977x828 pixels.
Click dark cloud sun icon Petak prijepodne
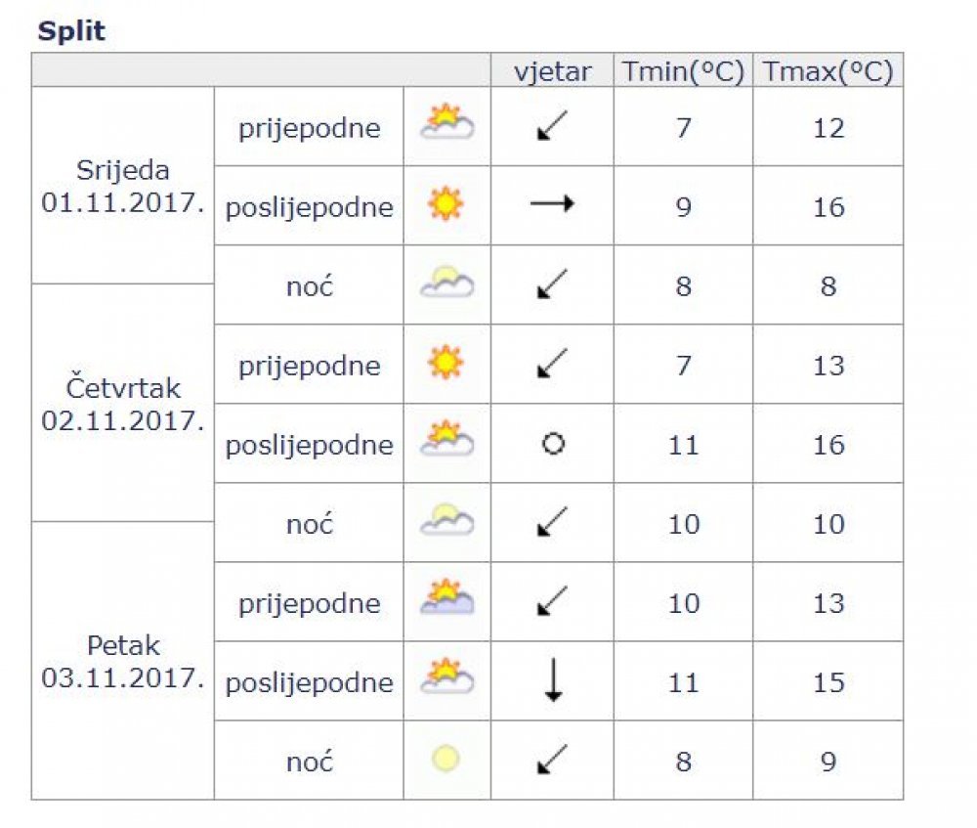[x=446, y=596]
